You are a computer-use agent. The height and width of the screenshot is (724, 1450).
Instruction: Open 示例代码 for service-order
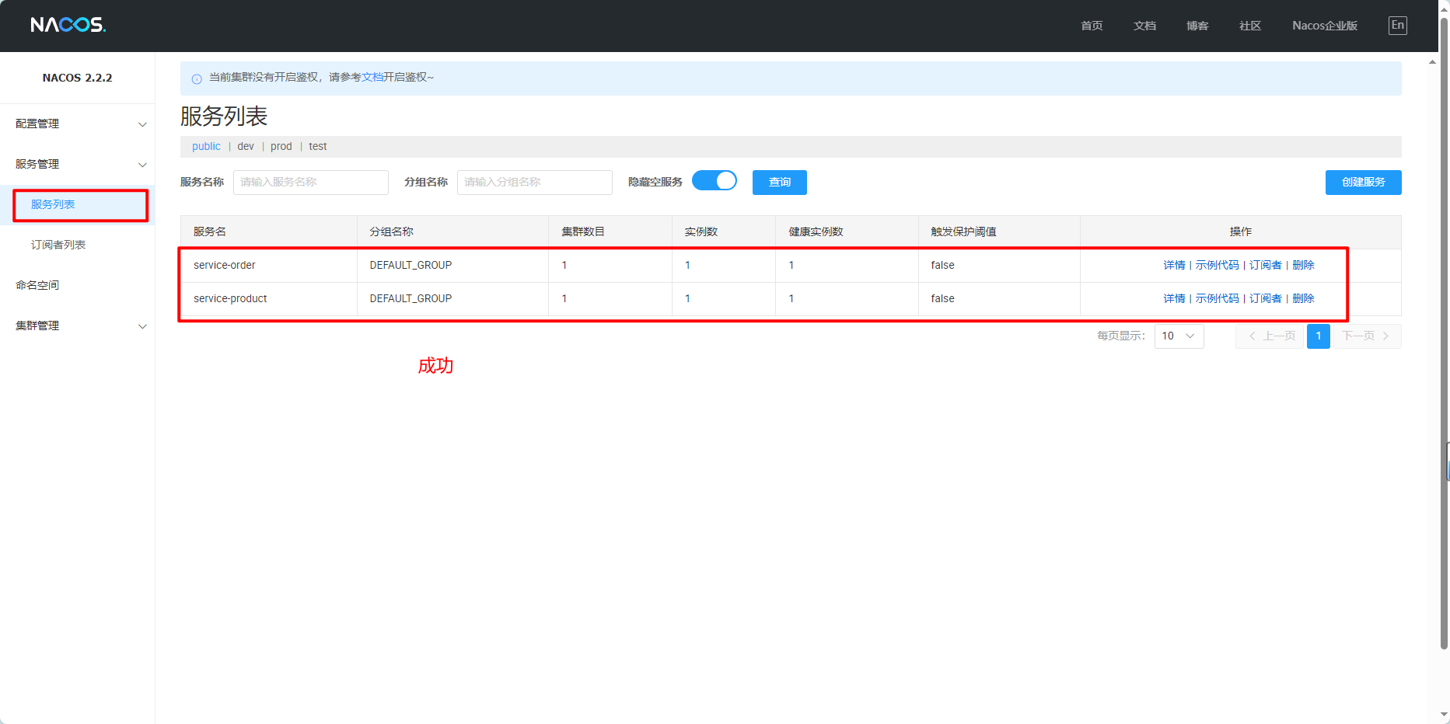[1218, 266]
